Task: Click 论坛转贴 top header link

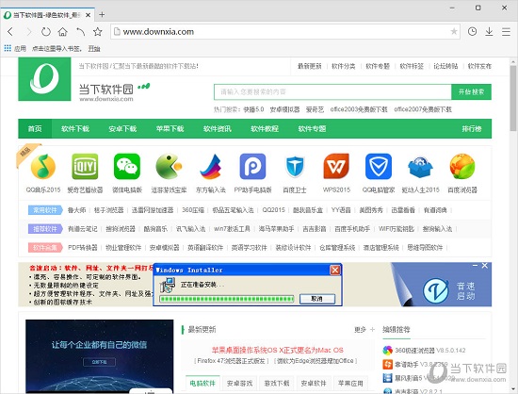Action: coord(445,66)
